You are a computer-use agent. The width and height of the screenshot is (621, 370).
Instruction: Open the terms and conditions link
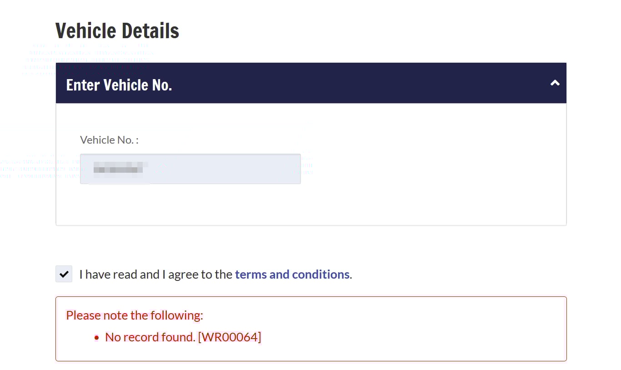coord(292,275)
